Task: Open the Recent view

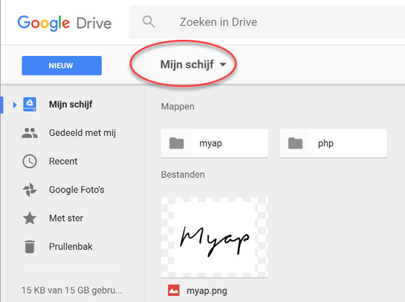Action: [63, 162]
